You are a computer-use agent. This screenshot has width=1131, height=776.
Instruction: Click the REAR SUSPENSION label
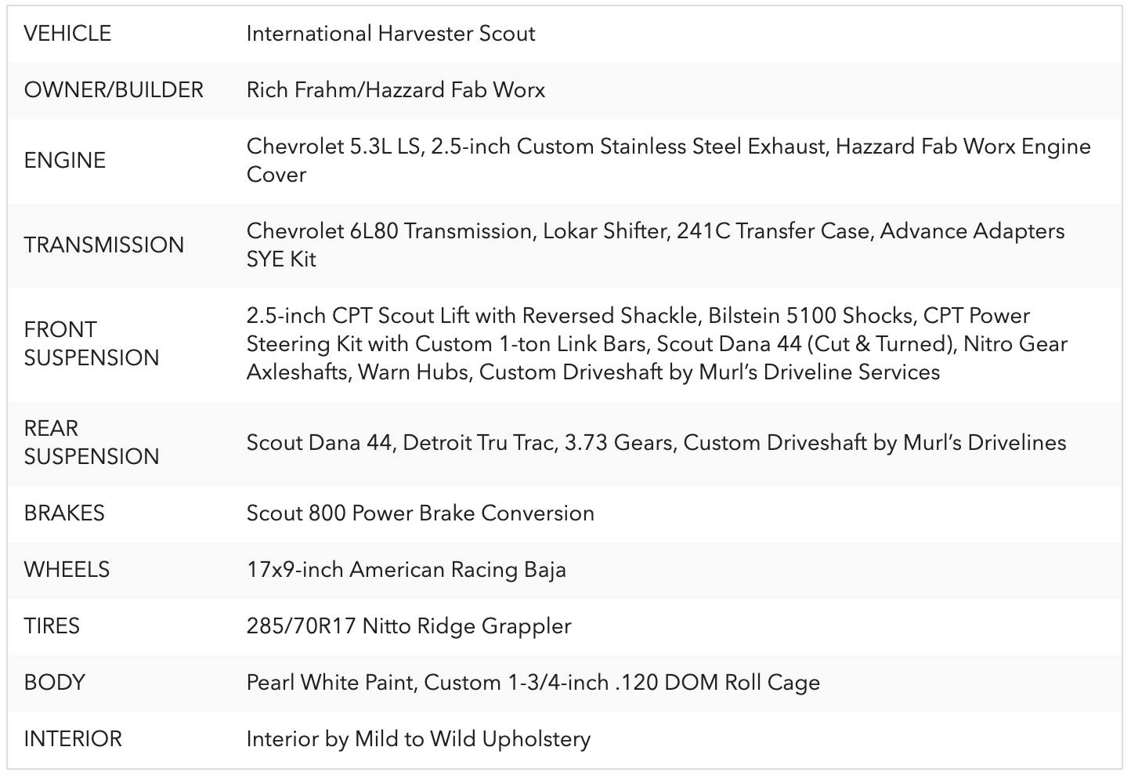click(92, 443)
